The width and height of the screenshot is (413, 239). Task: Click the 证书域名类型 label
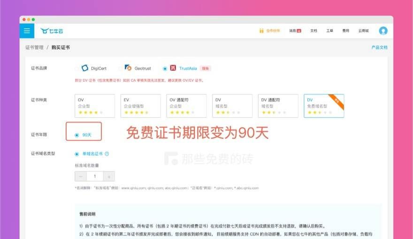pyautogui.click(x=43, y=154)
